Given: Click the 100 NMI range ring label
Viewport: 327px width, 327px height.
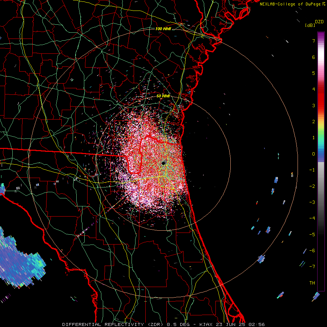Looking at the screenshot, I should click(163, 29).
